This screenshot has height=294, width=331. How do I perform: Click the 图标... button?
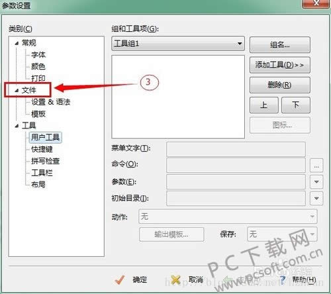click(280, 125)
